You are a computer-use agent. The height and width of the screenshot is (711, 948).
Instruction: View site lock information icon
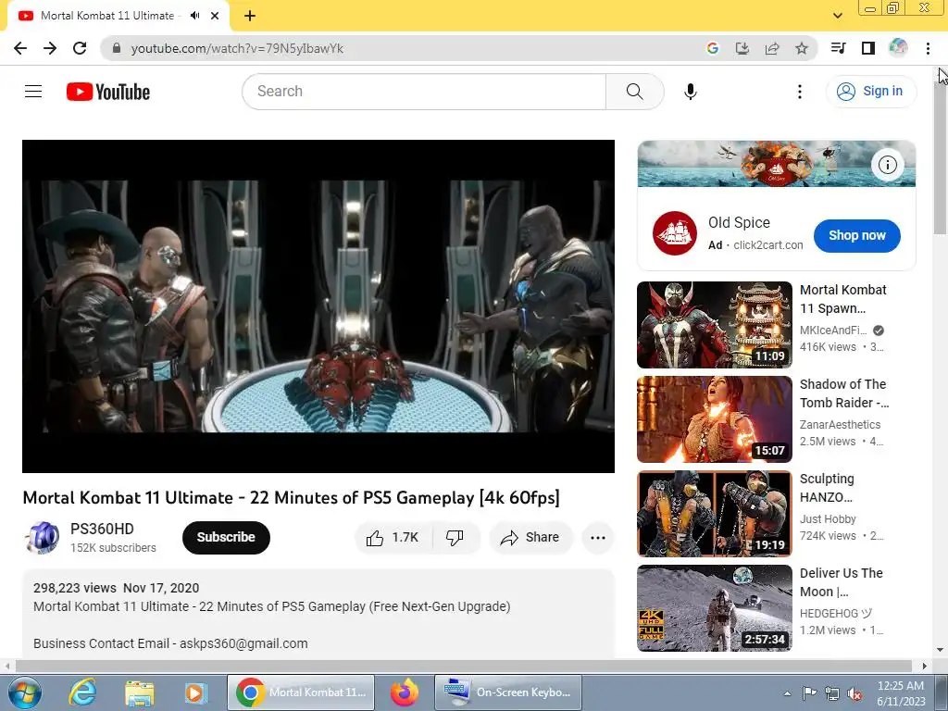[x=117, y=48]
